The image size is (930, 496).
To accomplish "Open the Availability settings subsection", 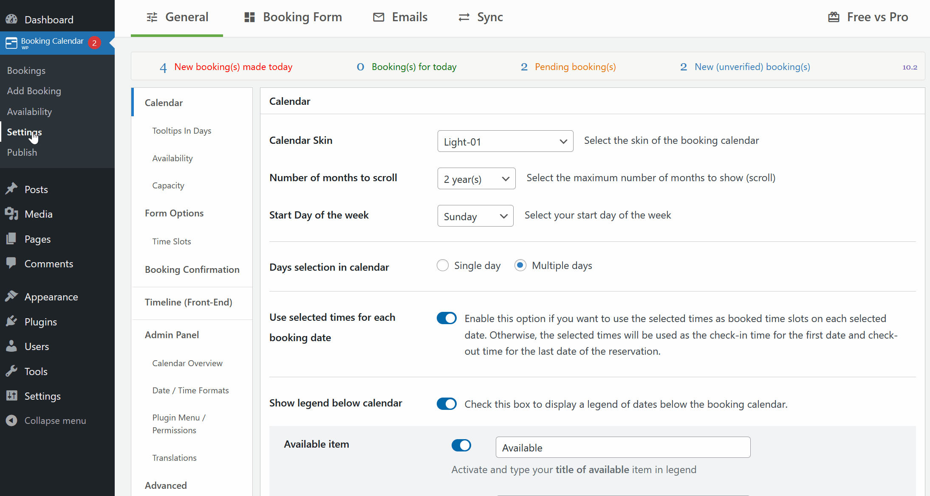I will 172,158.
